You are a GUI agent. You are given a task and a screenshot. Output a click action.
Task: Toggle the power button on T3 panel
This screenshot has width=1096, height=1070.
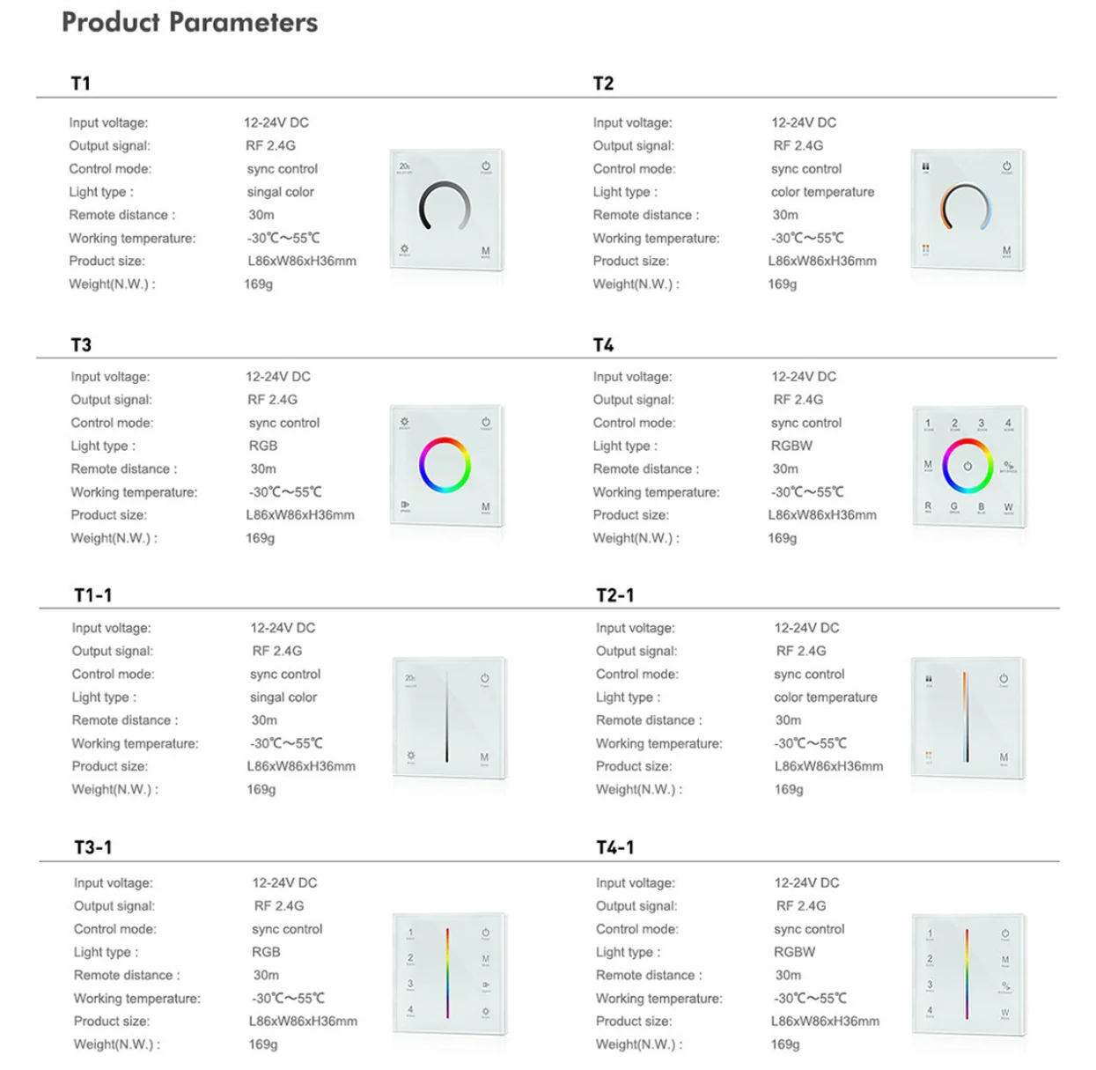[x=486, y=423]
